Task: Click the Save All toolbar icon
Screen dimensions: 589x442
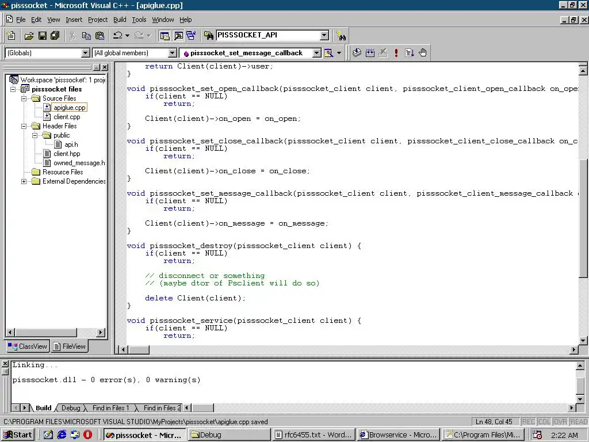Action: tap(55, 36)
